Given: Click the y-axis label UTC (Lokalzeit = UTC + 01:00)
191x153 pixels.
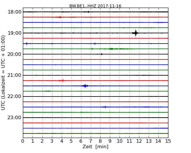Looking at the screenshot, I should coord(3,73).
